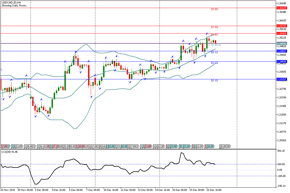Click the 22:30 white event marker
This screenshot has height=193, width=290.
coord(161,146)
